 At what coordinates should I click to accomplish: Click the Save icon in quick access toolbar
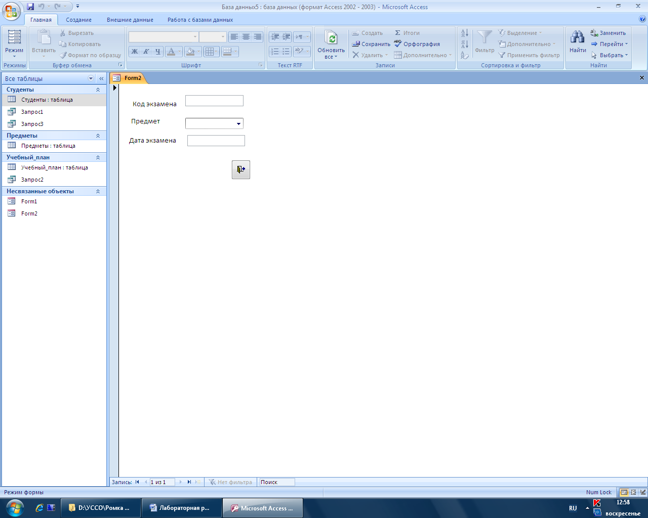[x=30, y=7]
